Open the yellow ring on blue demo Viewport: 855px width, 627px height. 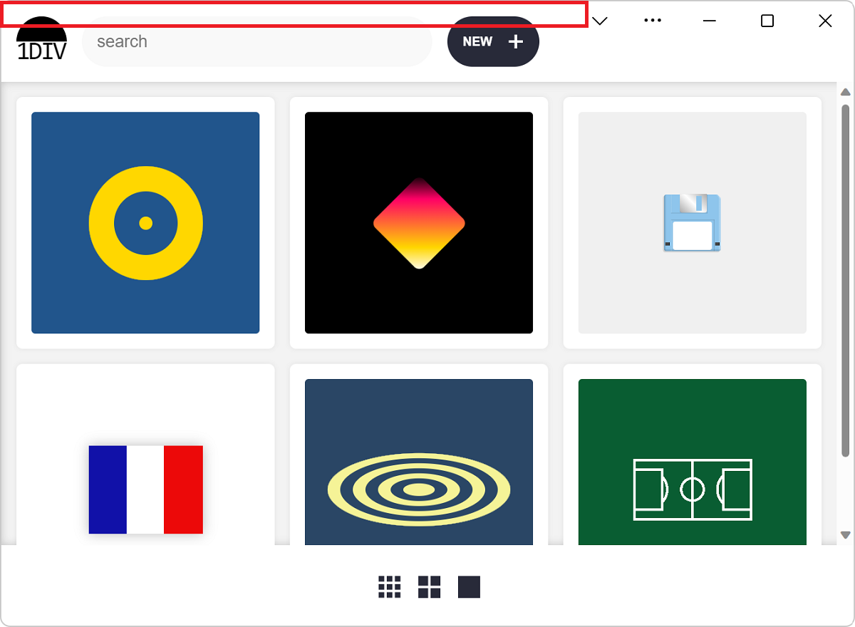[145, 222]
